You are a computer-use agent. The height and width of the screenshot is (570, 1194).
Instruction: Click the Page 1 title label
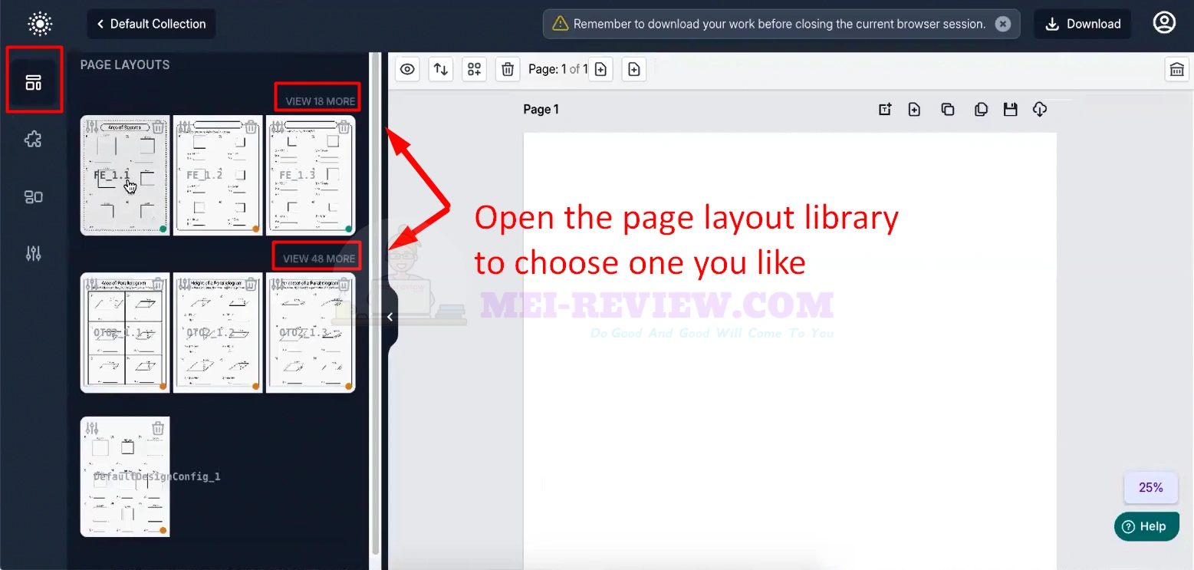click(x=541, y=110)
